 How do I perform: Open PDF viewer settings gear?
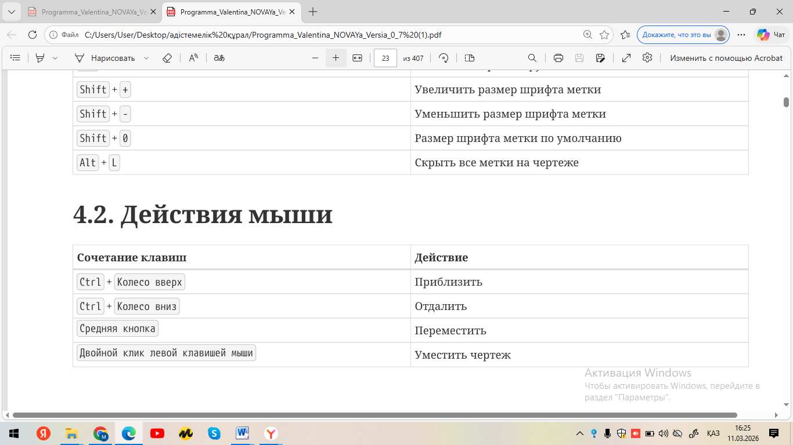647,58
